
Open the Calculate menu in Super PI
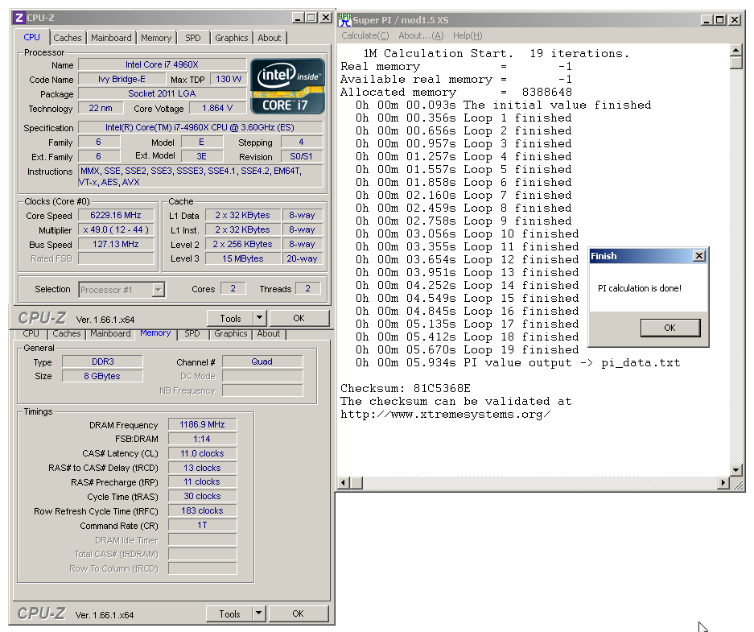pos(365,35)
